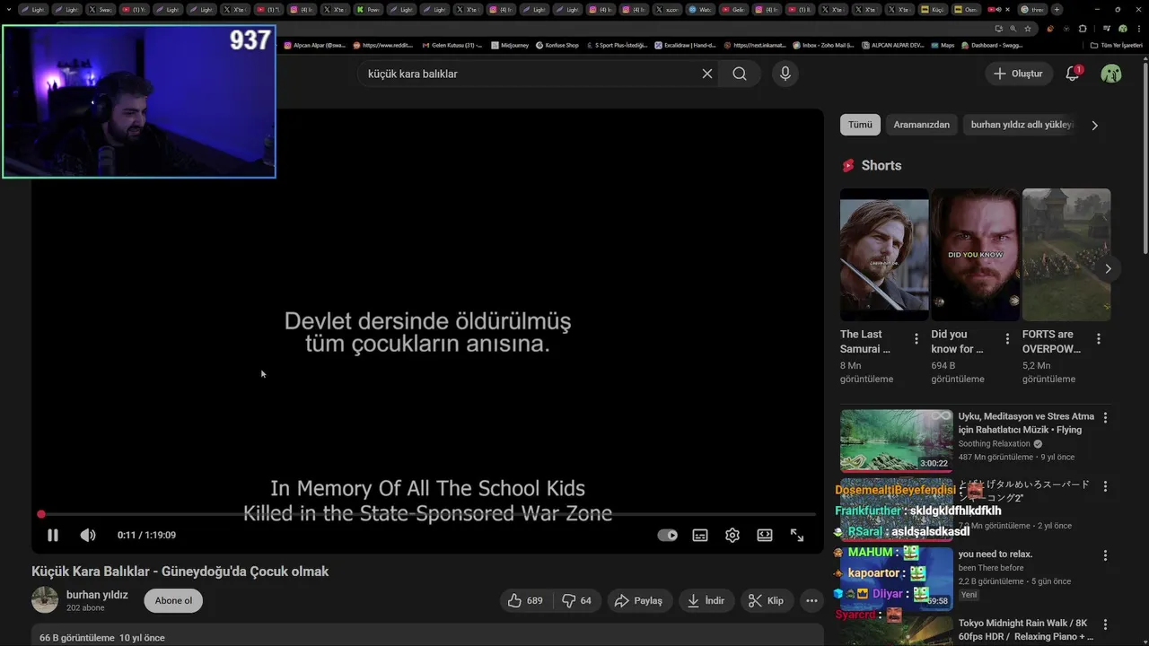This screenshot has width=1149, height=646.
Task: Open options for Uyku, Meditasyon video
Action: coord(1105,417)
